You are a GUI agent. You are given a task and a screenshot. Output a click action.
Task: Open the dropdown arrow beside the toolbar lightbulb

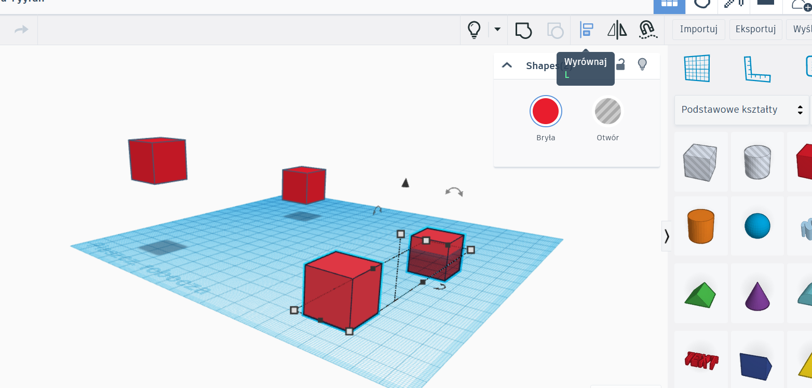point(497,30)
